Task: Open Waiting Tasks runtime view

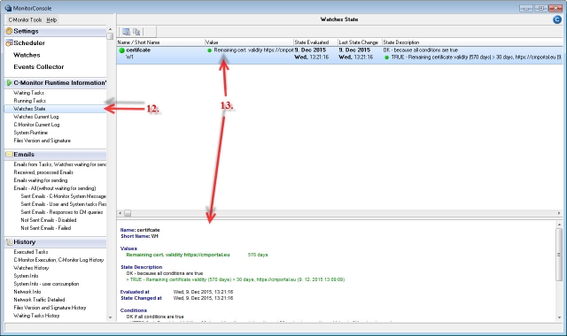Action: [x=29, y=93]
